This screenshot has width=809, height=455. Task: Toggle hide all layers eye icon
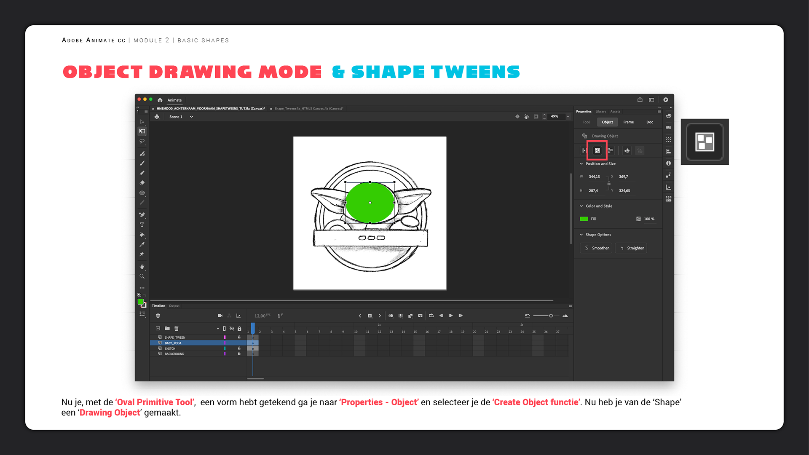click(232, 328)
